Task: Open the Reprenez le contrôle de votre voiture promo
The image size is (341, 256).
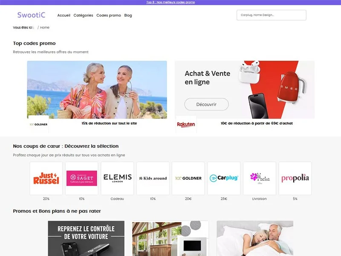Action: (86, 239)
